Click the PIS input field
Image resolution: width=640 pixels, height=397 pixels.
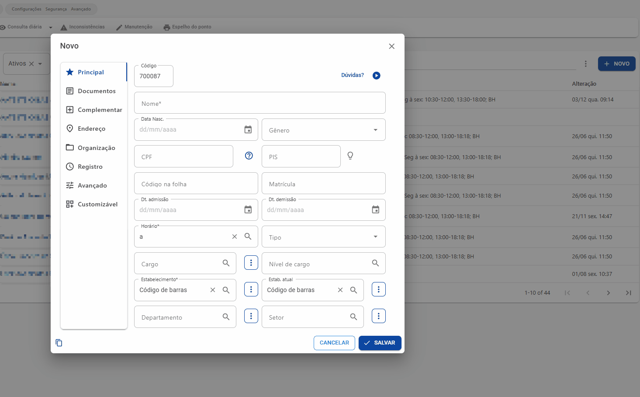point(301,157)
